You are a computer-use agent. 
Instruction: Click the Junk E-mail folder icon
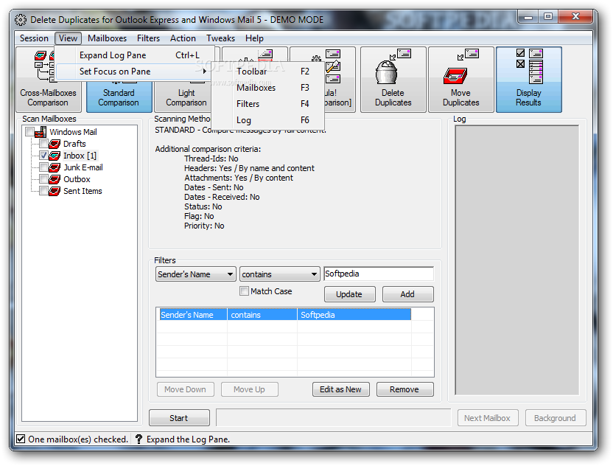tap(55, 167)
